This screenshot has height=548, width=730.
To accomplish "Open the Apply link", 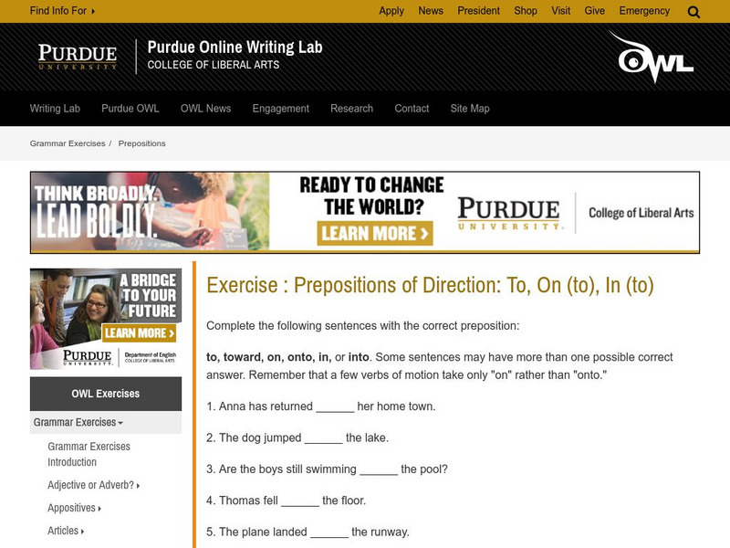I will [x=391, y=11].
